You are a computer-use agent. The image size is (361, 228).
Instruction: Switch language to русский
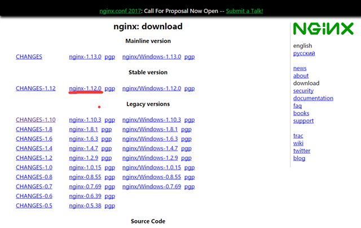304,53
